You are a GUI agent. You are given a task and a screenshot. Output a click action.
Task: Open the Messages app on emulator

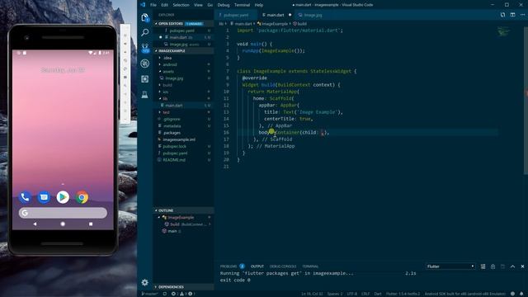coord(44,197)
